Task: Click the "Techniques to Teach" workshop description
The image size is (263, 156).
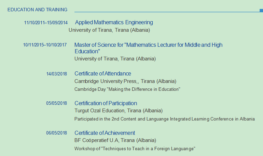Action: coord(135,149)
